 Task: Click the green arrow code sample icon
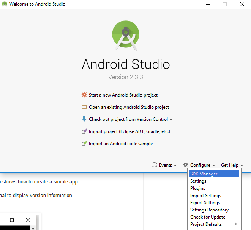click(x=84, y=143)
